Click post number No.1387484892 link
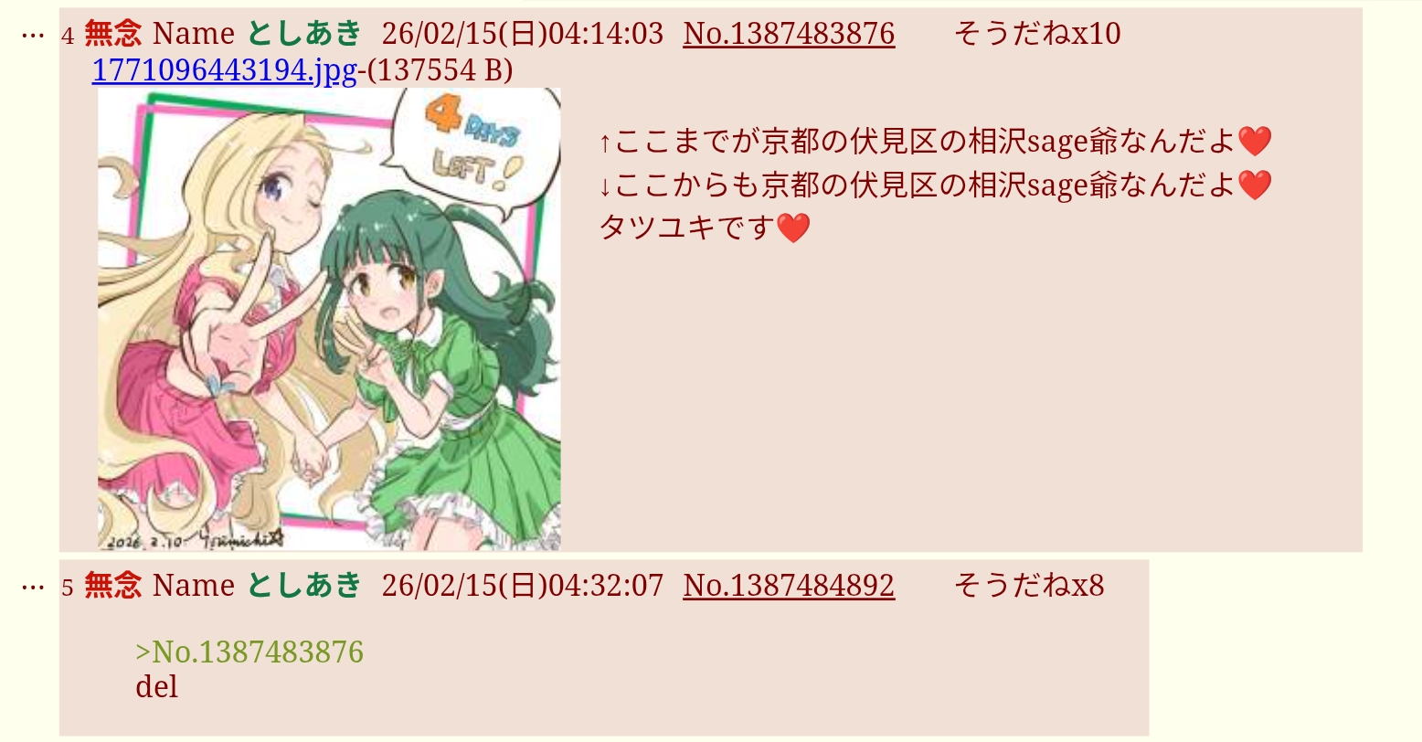 tap(789, 585)
